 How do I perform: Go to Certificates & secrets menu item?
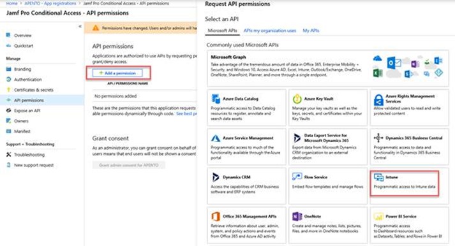pyautogui.click(x=34, y=90)
